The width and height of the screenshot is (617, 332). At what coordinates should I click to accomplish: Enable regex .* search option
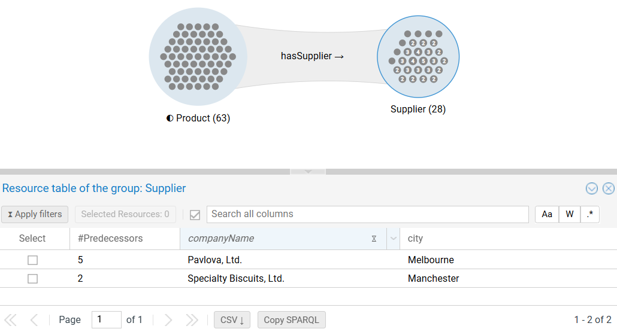point(589,214)
